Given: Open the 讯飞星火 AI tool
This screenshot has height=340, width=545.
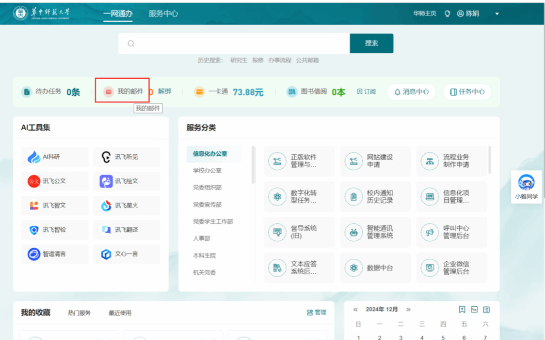Looking at the screenshot, I should (106, 206).
